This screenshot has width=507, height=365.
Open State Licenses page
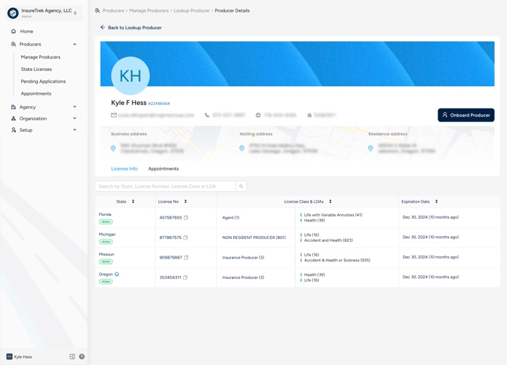[36, 70]
